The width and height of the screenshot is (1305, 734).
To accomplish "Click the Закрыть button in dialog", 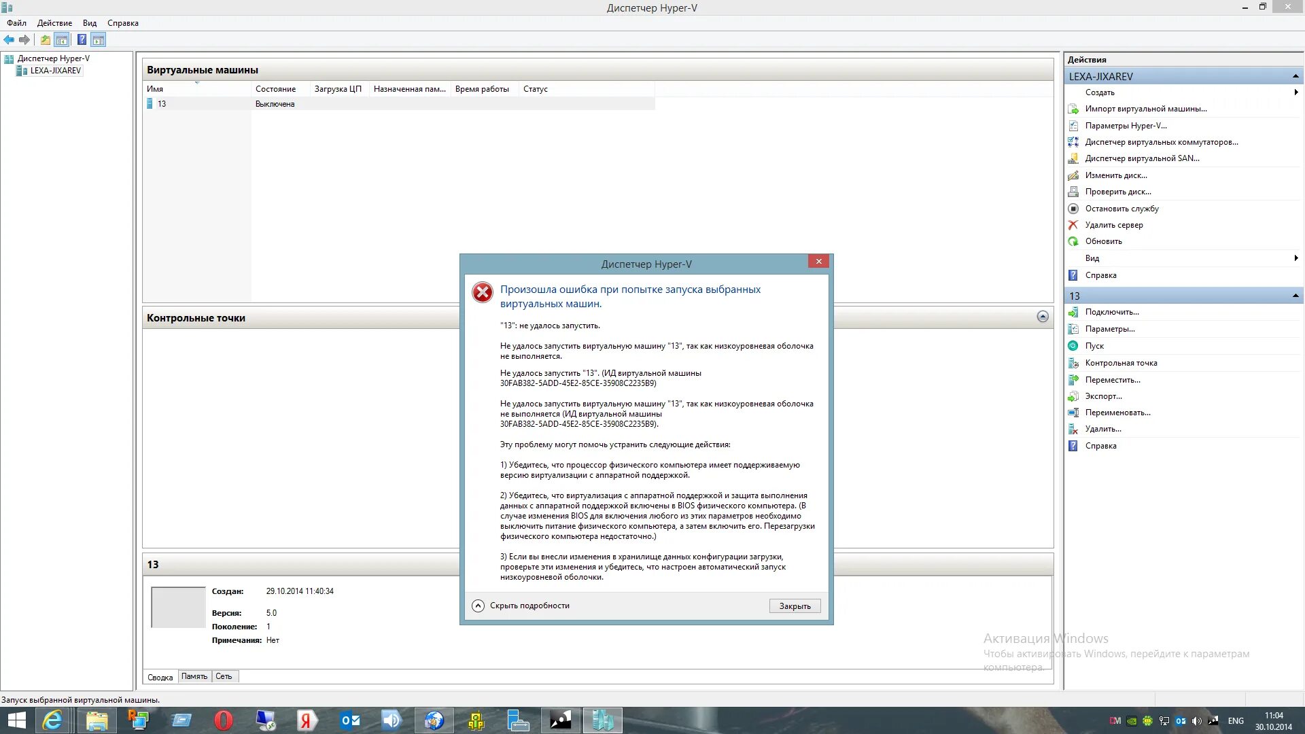I will [x=795, y=606].
